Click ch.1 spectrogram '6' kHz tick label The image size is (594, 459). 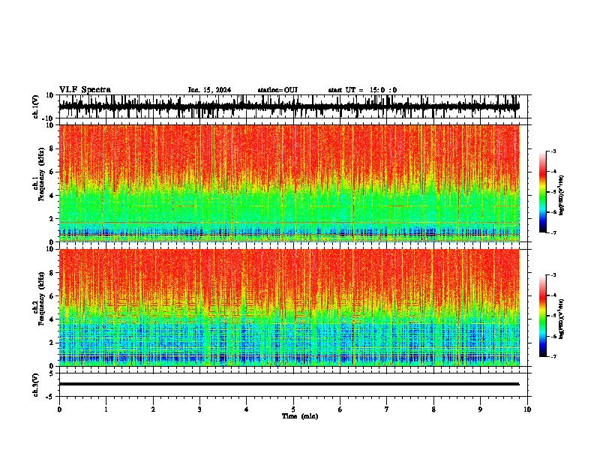tap(52, 172)
